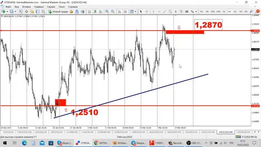Switch to the USDJPY,H4 chart tab
The height and width of the screenshot is (147, 261).
tap(191, 132)
